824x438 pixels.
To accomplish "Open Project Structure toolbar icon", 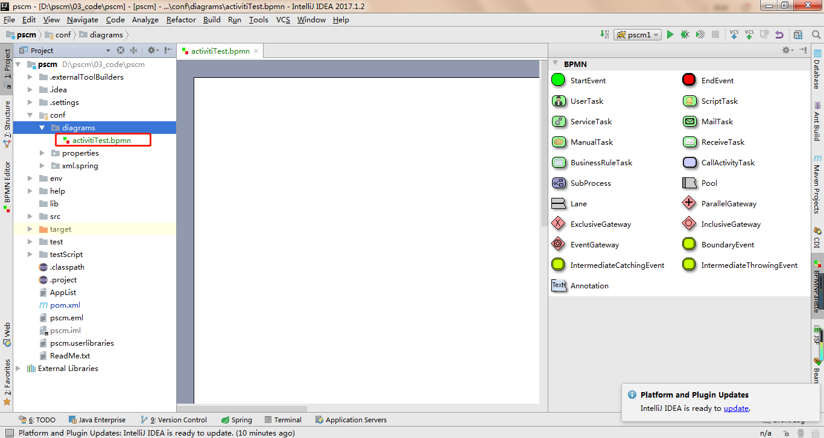I will (798, 35).
